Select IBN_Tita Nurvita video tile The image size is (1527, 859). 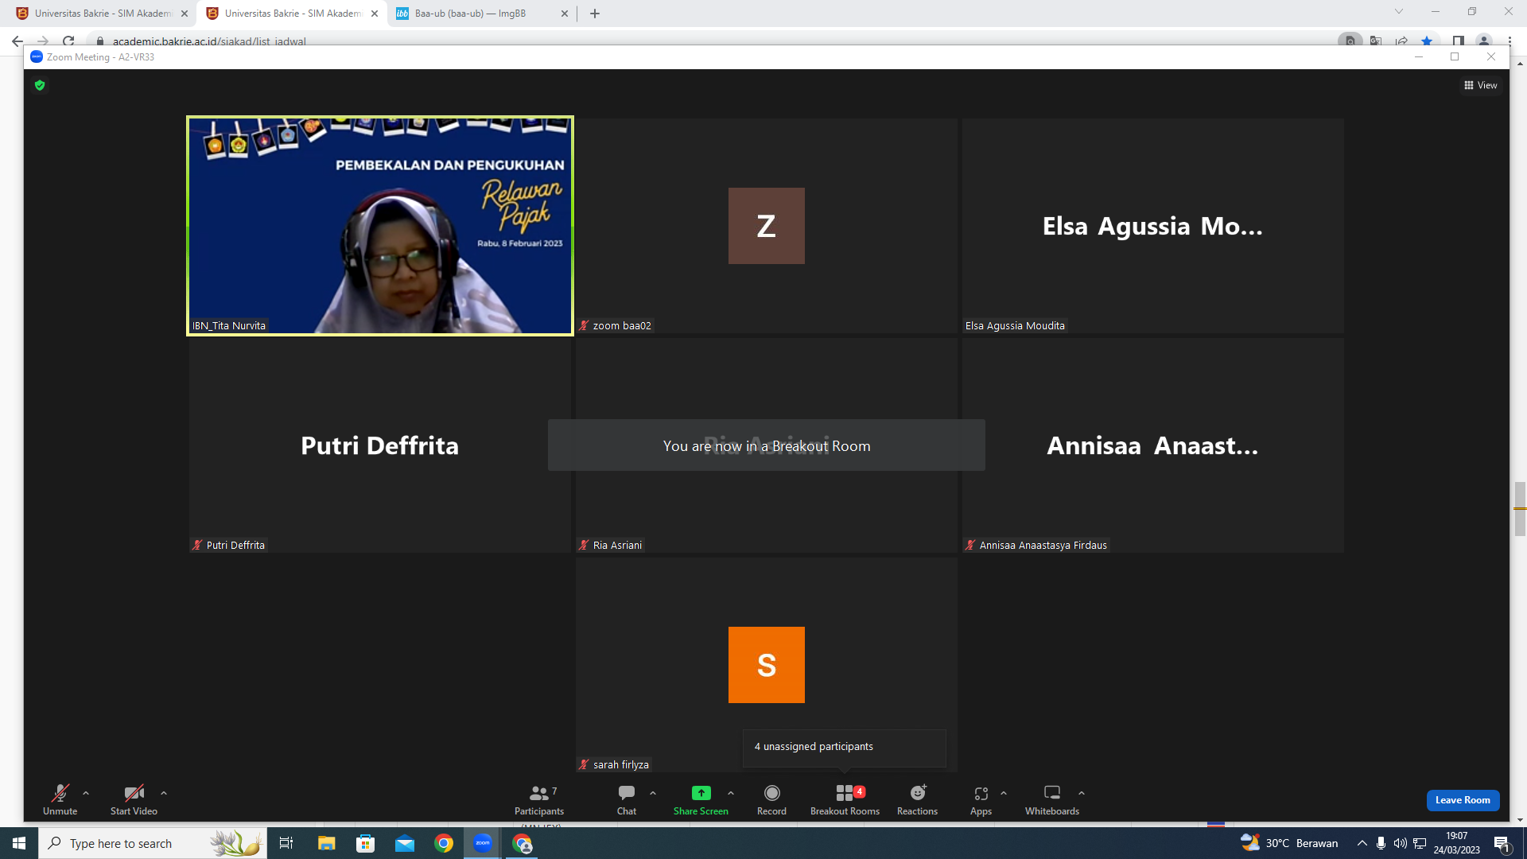point(380,226)
